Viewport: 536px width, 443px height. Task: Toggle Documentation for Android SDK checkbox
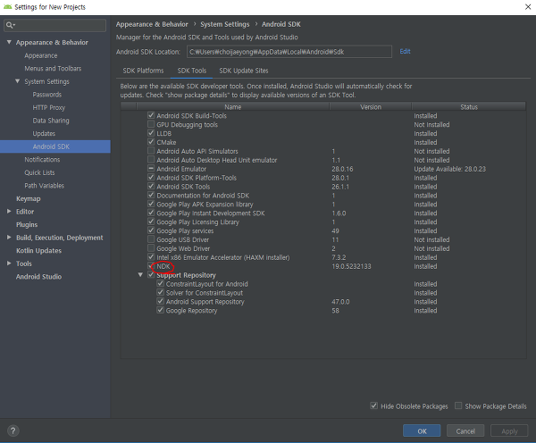[151, 196]
